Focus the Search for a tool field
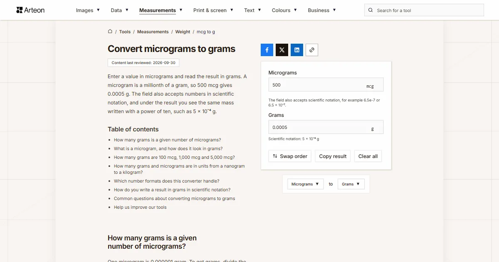The height and width of the screenshot is (262, 499). coord(424,10)
